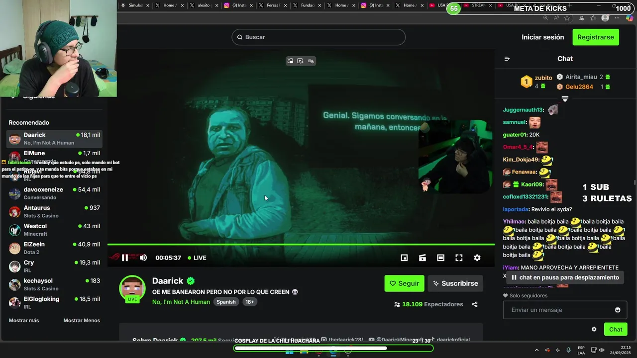Show hidden tray icons chevron
637x358 pixels.
point(536,350)
